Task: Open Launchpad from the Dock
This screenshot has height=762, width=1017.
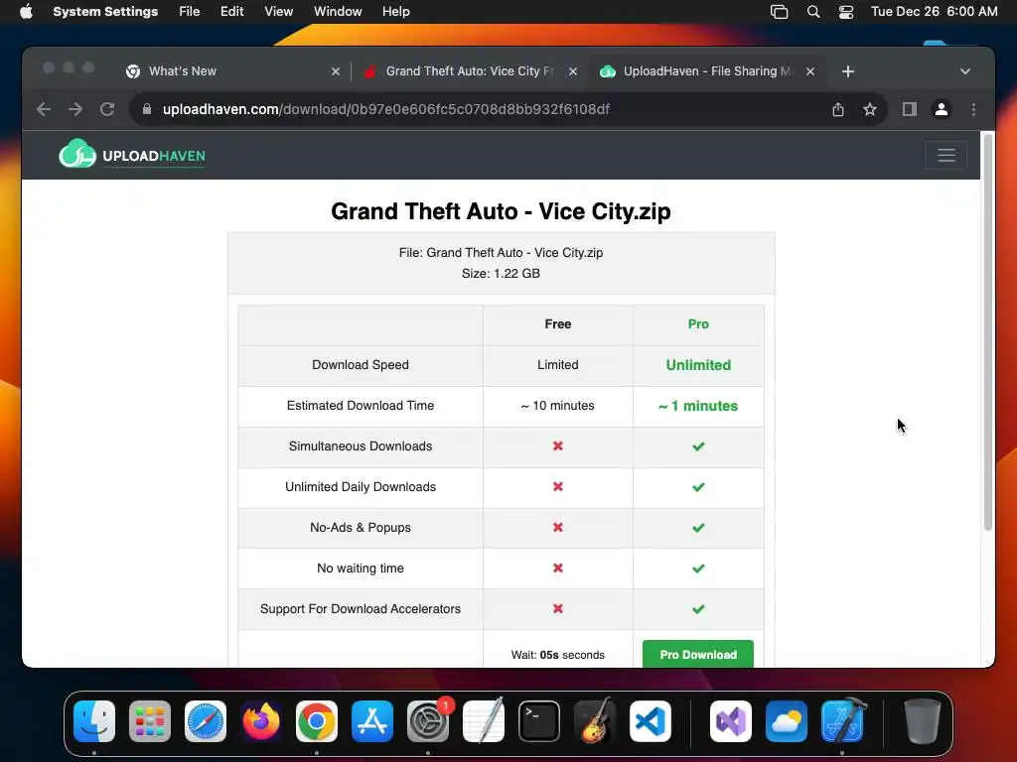Action: coord(150,721)
